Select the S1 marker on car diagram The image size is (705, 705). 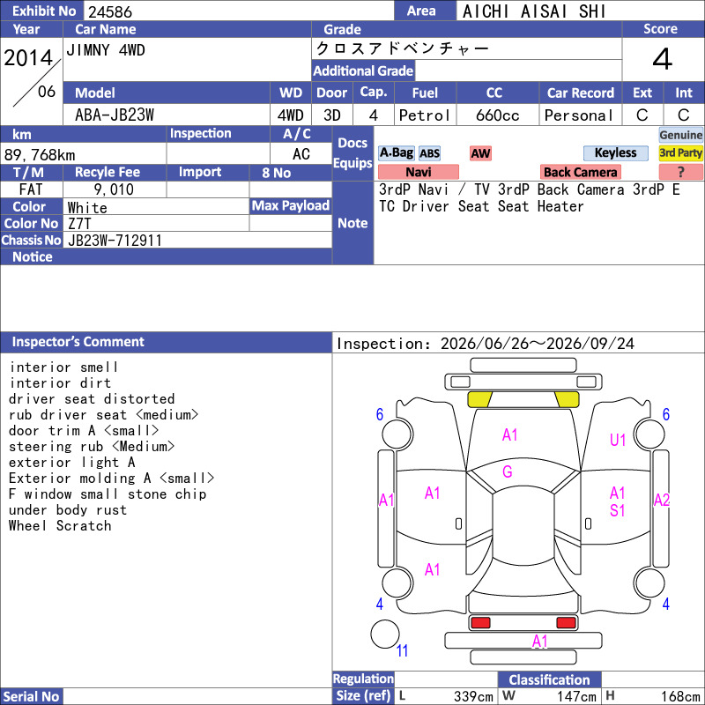click(x=618, y=511)
